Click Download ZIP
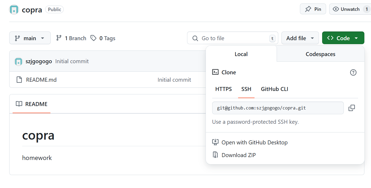This screenshot has height=188, width=371. [239, 155]
